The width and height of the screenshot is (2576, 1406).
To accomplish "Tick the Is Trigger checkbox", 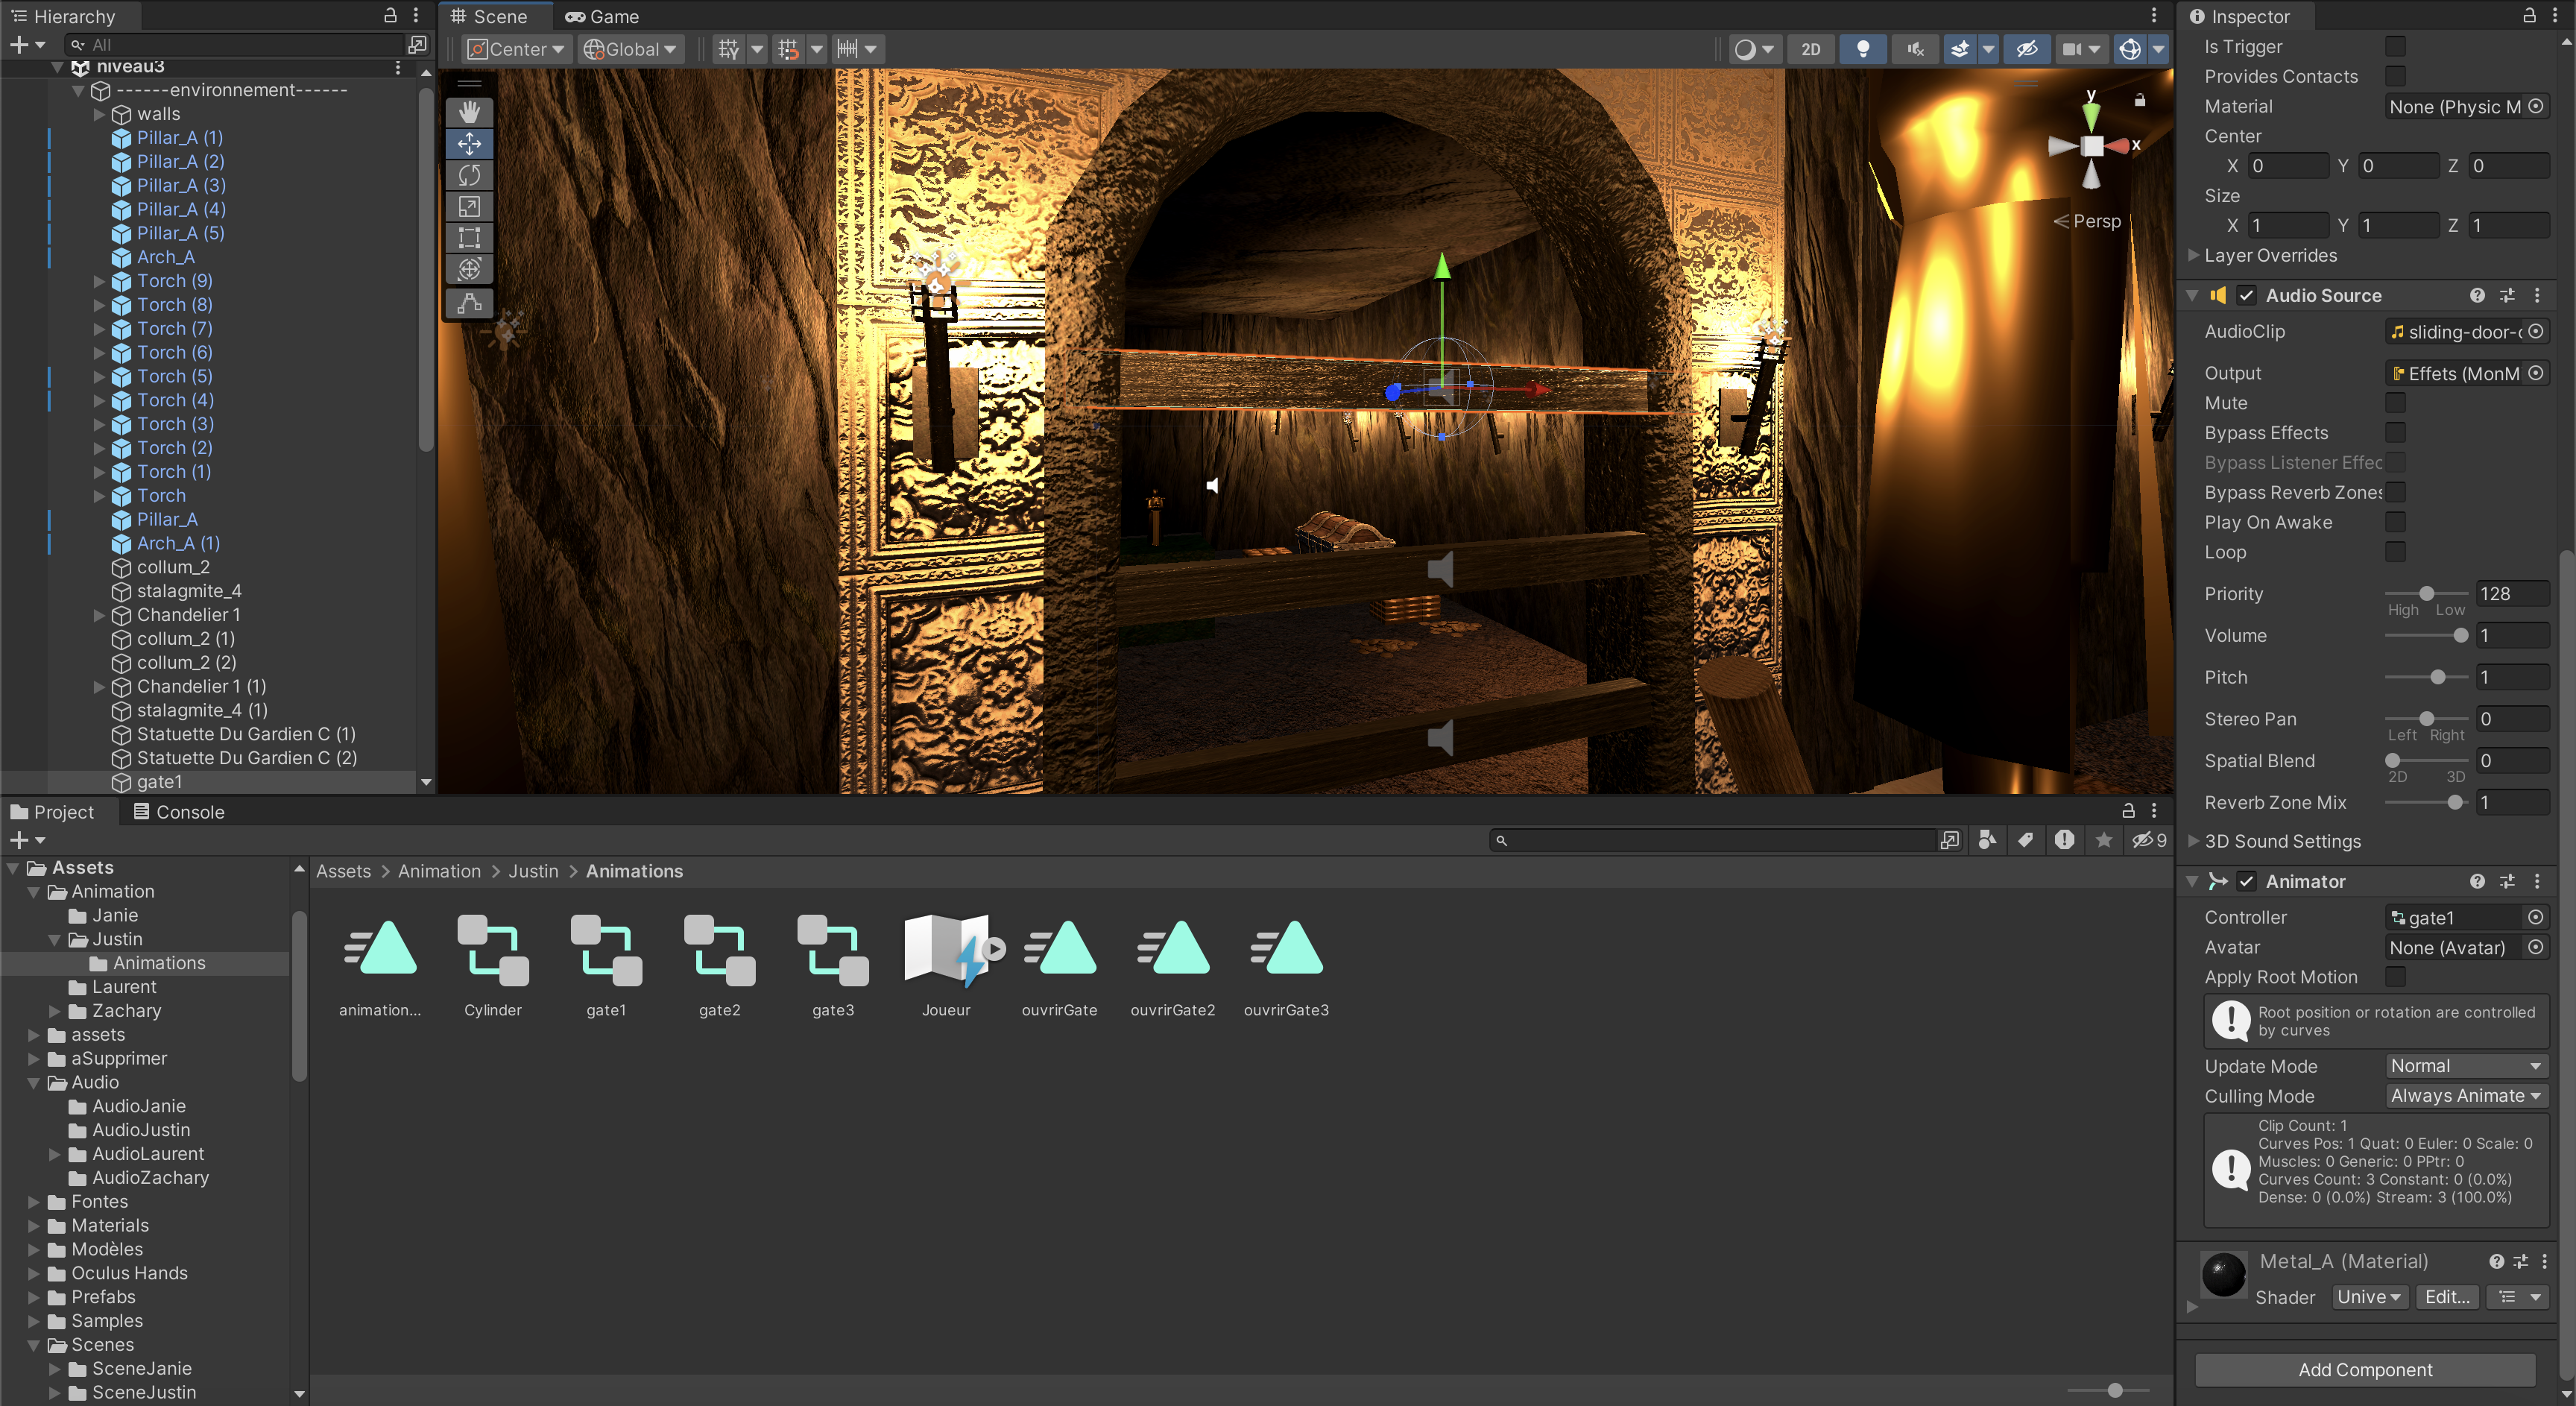I will pyautogui.click(x=2395, y=47).
